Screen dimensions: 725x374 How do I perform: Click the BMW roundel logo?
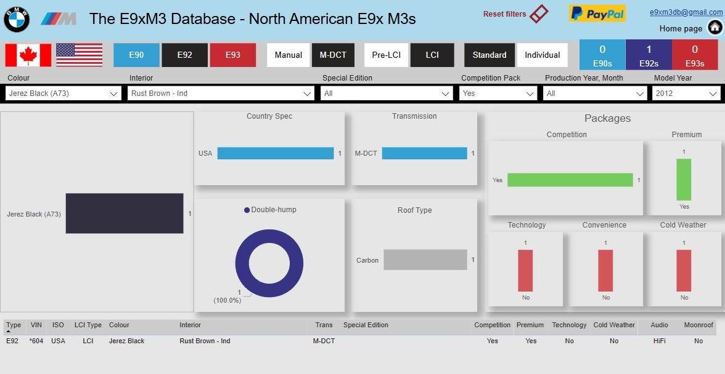point(17,19)
